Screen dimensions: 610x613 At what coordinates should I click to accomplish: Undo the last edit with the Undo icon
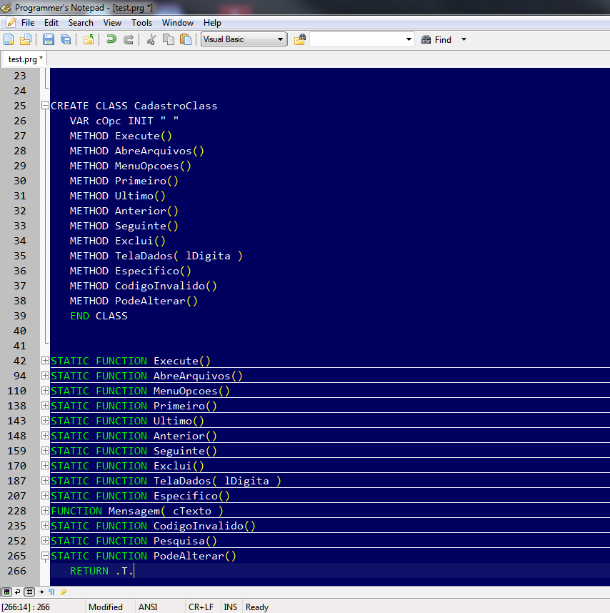pos(111,39)
